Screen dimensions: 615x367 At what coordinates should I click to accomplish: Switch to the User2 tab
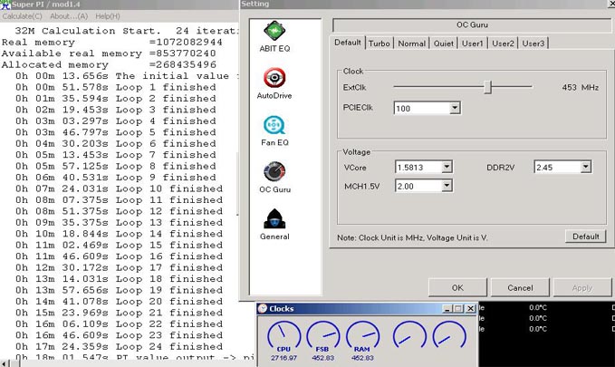click(503, 43)
